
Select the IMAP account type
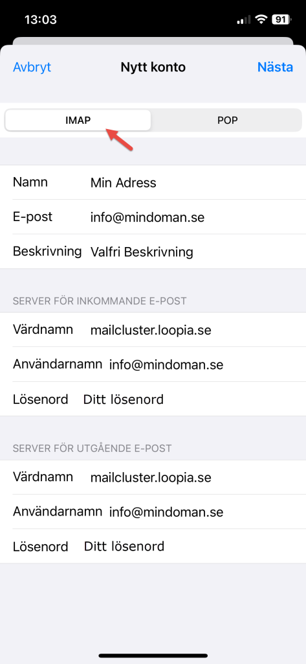click(78, 120)
